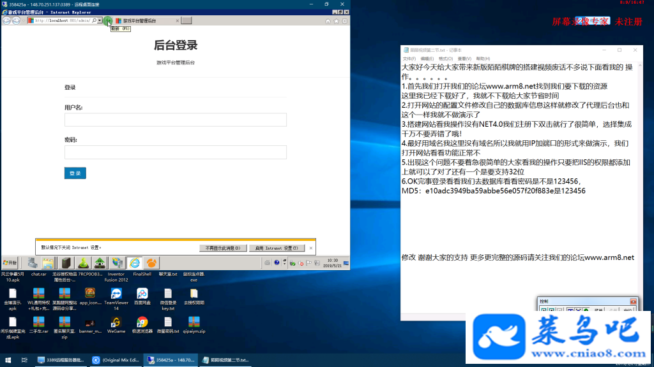Viewport: 654px width, 367px height.
Task: Go back with the IE back arrow
Action: point(6,20)
